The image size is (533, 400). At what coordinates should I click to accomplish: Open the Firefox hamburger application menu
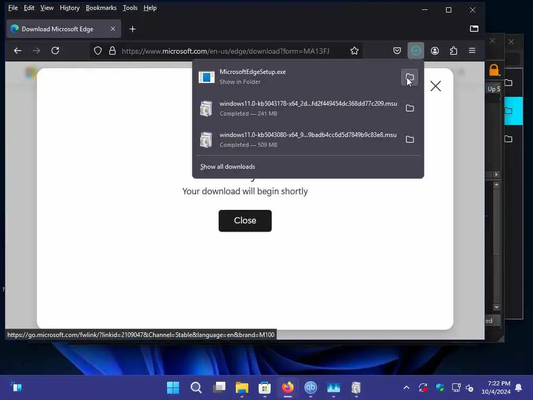[472, 51]
